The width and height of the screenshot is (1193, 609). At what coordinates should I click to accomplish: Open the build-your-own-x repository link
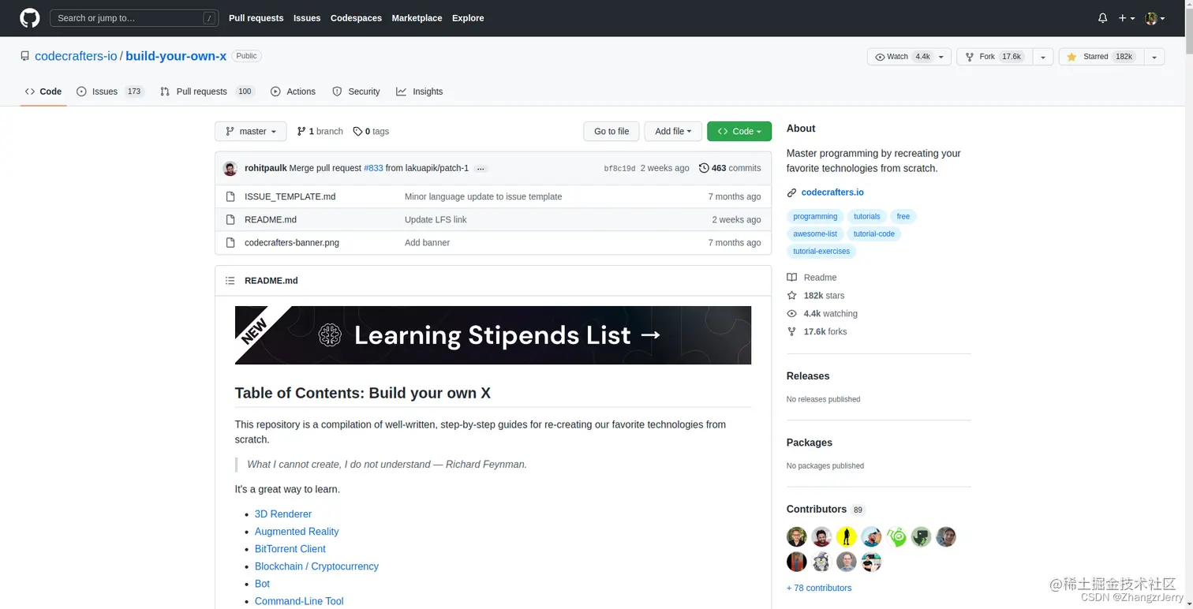pos(176,56)
